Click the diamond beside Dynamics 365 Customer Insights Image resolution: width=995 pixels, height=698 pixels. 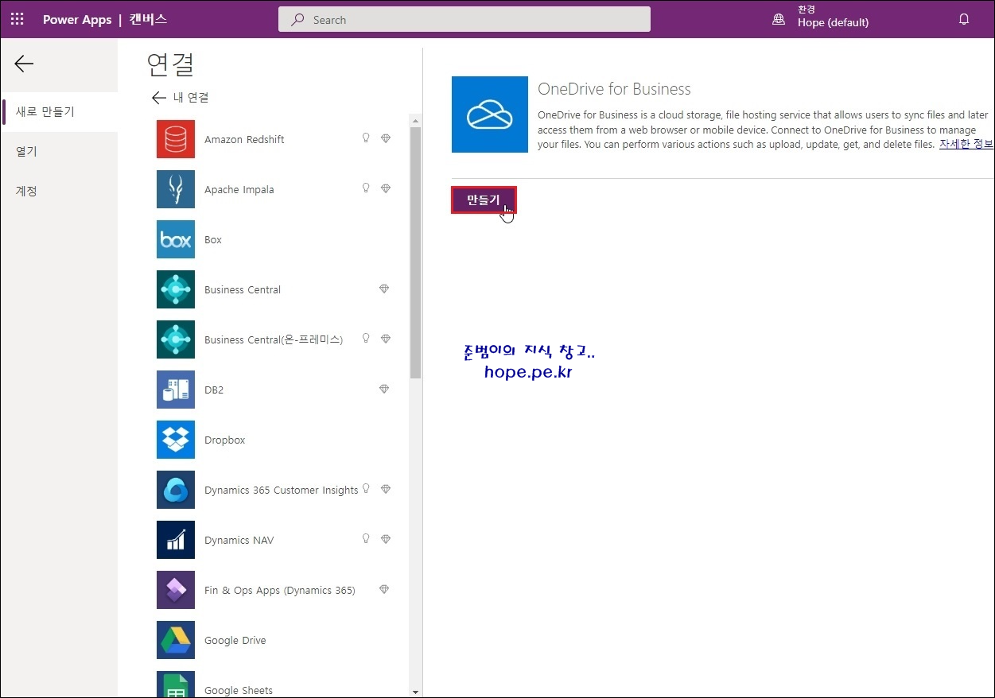click(x=386, y=489)
